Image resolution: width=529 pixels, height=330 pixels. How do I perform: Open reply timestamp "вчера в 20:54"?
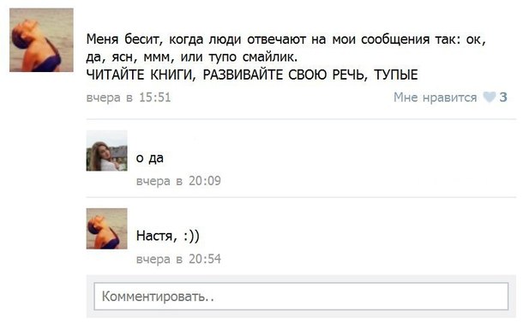pos(178,259)
